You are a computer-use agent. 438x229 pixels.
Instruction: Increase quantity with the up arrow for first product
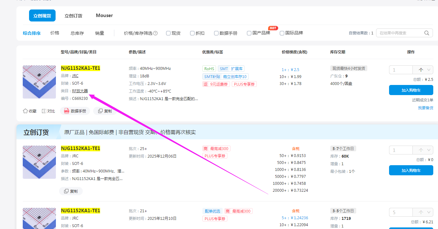click(421, 70)
